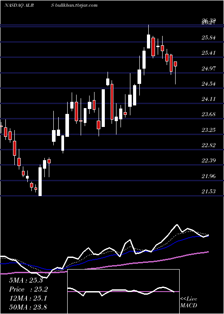This screenshot has width=224, height=314.
Task: Click the 24.54 price axis label
Action: pyautogui.click(x=209, y=84)
